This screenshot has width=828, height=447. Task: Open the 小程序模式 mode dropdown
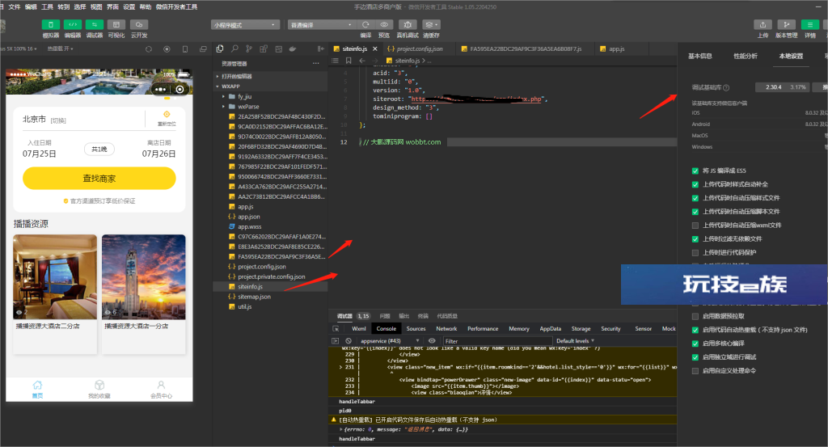(x=245, y=25)
